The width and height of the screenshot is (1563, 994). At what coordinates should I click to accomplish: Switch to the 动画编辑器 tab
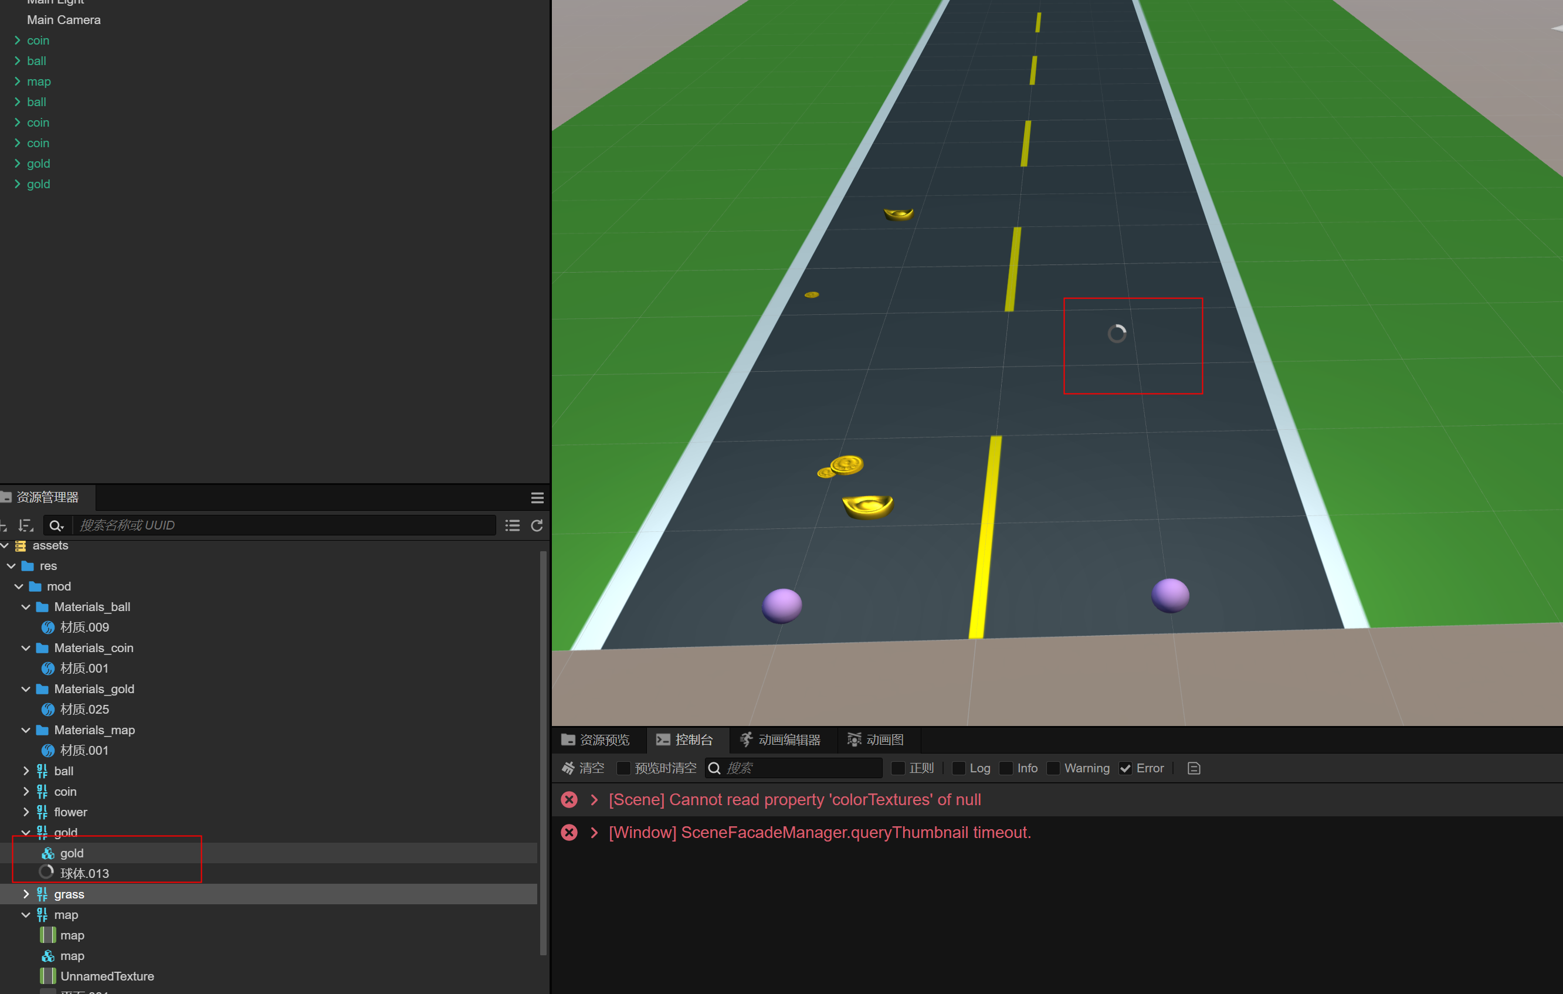[x=780, y=739]
